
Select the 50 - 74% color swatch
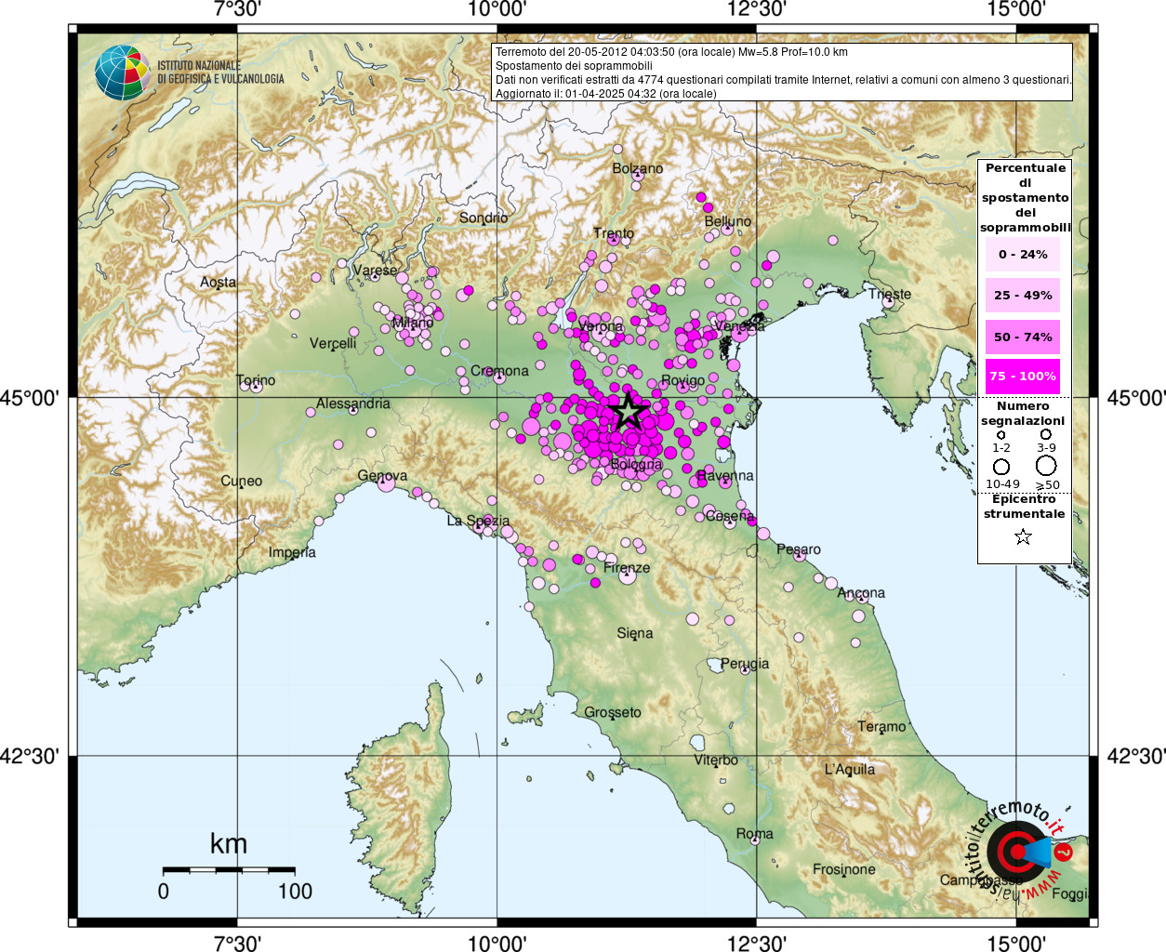point(1023,337)
